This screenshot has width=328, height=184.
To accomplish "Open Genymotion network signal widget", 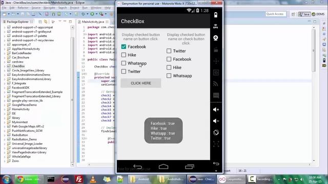I will click(216, 84).
